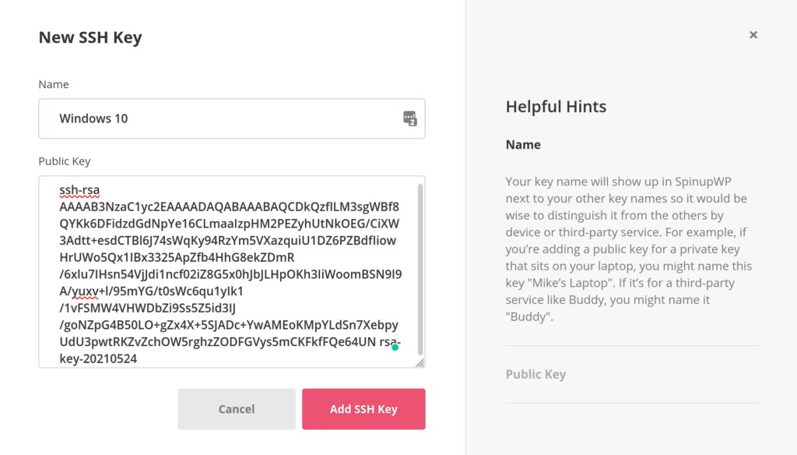Place cursor on key-20210524 comment line
797x455 pixels.
tap(98, 358)
